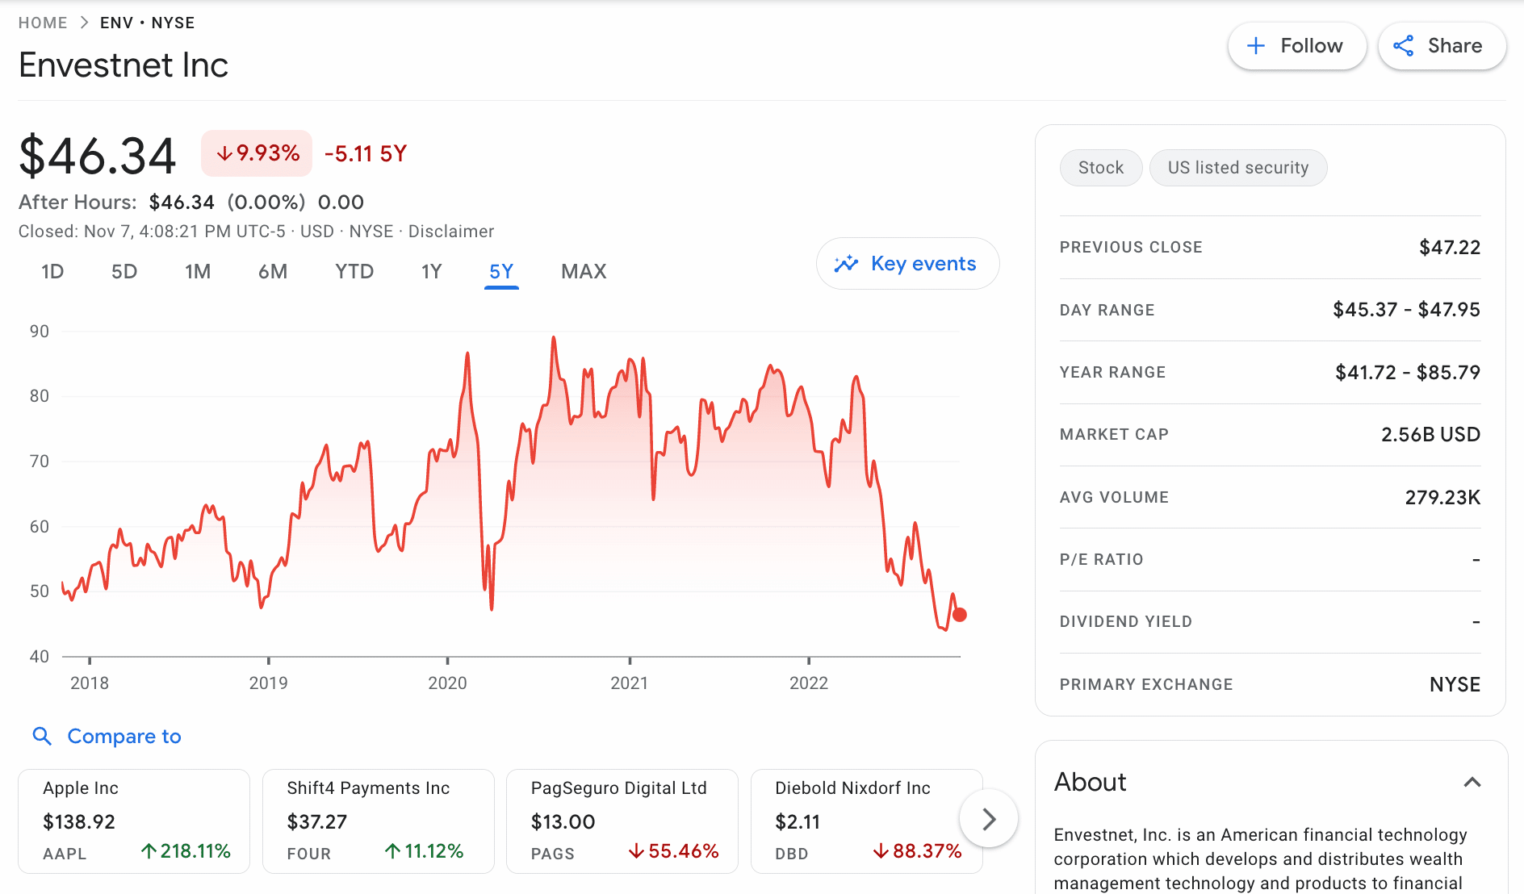
Task: Select the Stock chip filter
Action: (x=1100, y=167)
